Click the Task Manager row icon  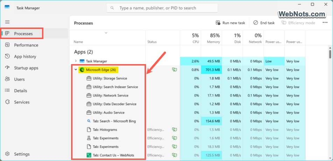click(82, 61)
